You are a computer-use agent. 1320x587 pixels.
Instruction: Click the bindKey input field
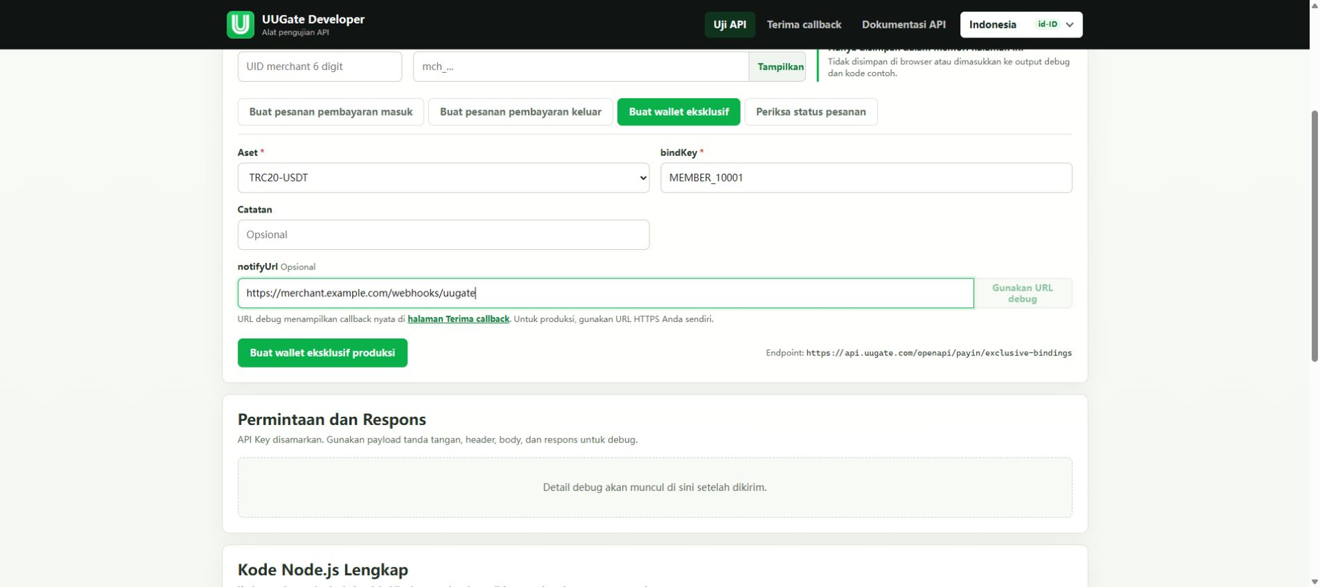[866, 178]
